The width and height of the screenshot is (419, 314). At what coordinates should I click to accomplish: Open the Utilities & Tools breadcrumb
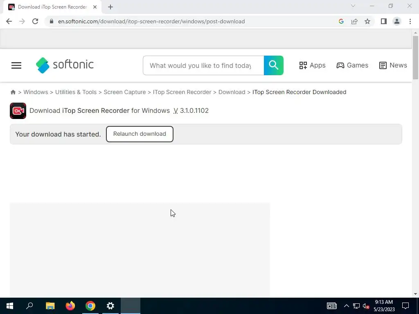pyautogui.click(x=76, y=92)
